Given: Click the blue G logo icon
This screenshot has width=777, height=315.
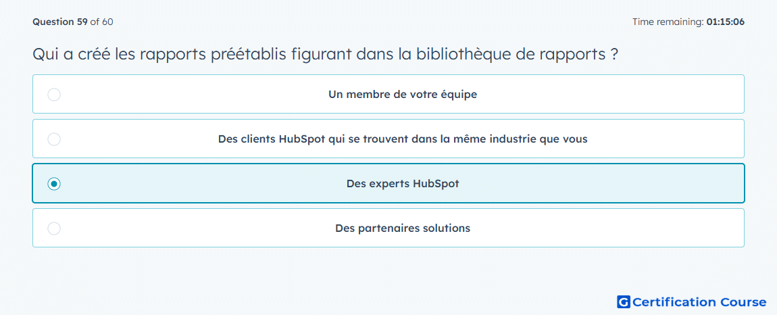Looking at the screenshot, I should [x=624, y=301].
